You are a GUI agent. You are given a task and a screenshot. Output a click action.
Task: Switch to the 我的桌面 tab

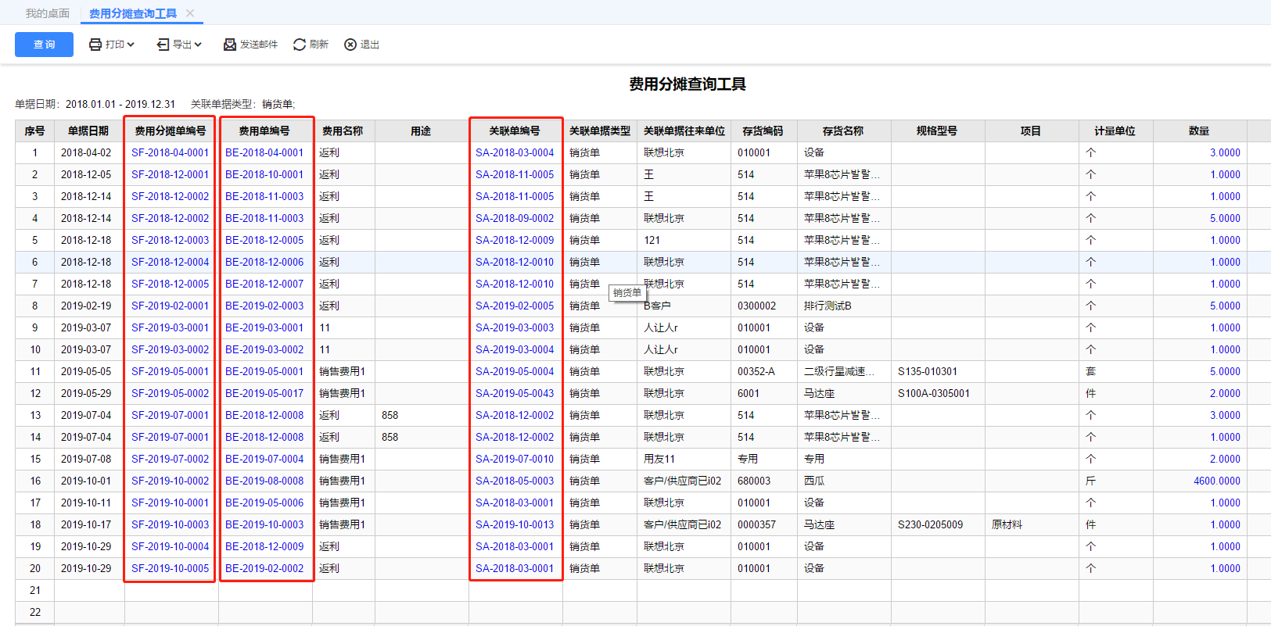click(47, 13)
